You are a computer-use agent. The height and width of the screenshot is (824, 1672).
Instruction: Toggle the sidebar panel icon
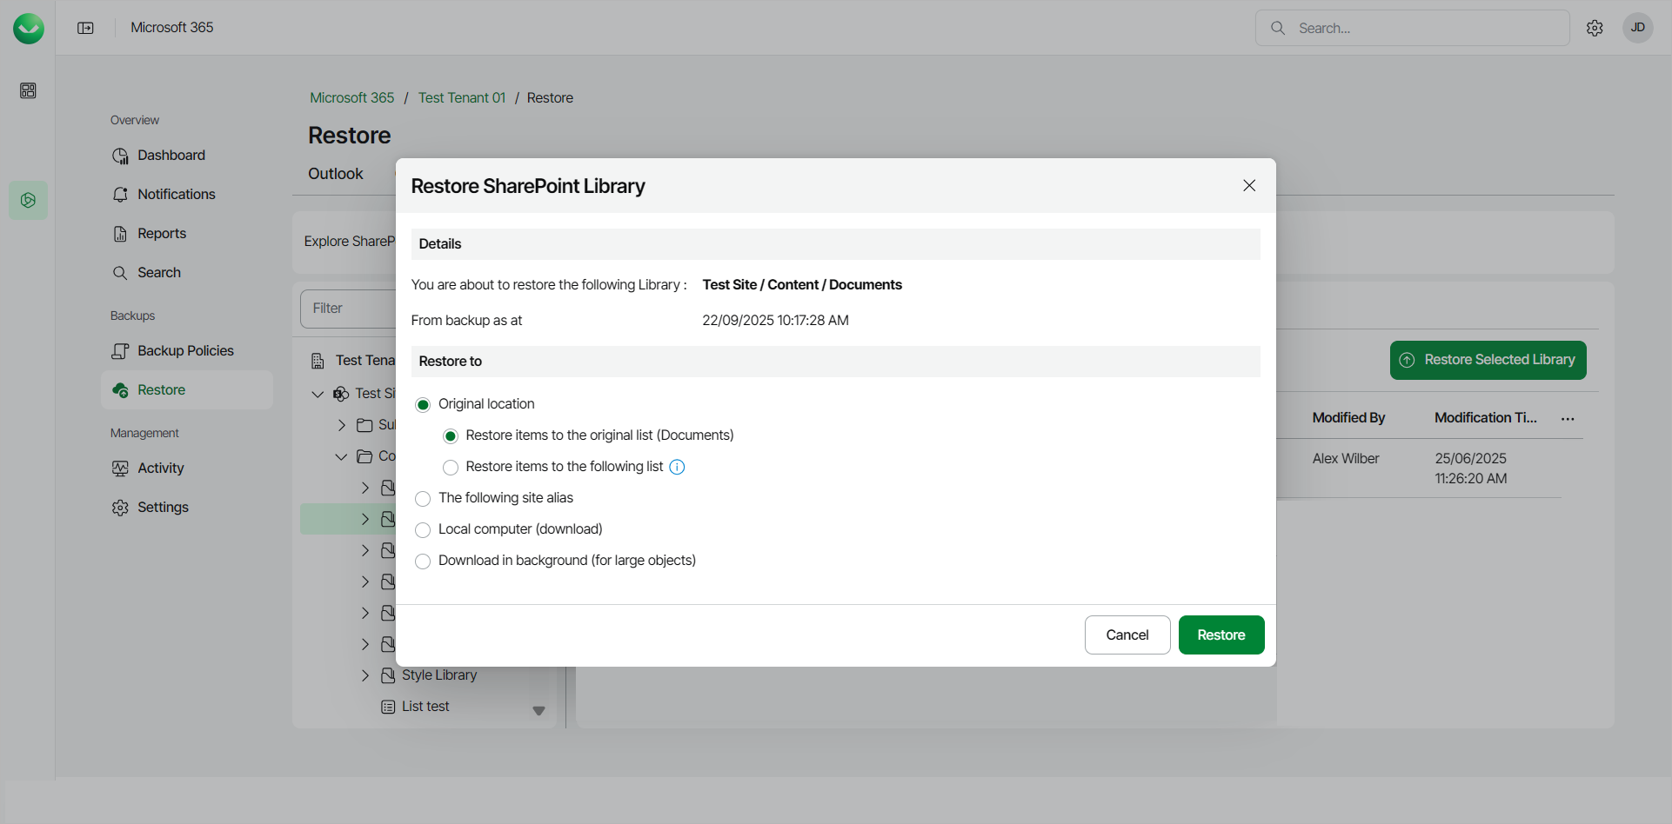[85, 28]
